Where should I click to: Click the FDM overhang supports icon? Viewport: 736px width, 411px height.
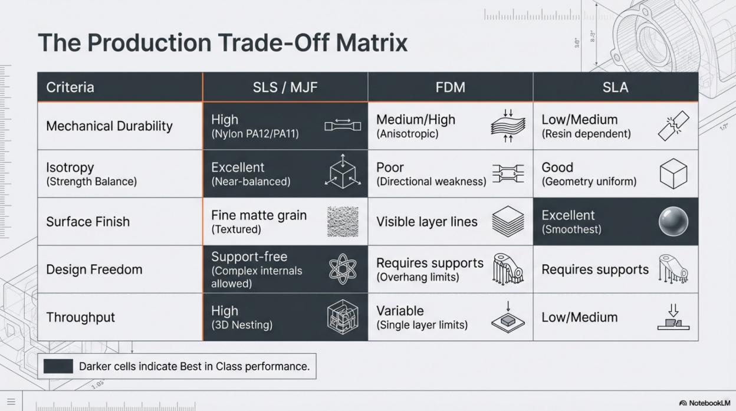[x=508, y=269]
